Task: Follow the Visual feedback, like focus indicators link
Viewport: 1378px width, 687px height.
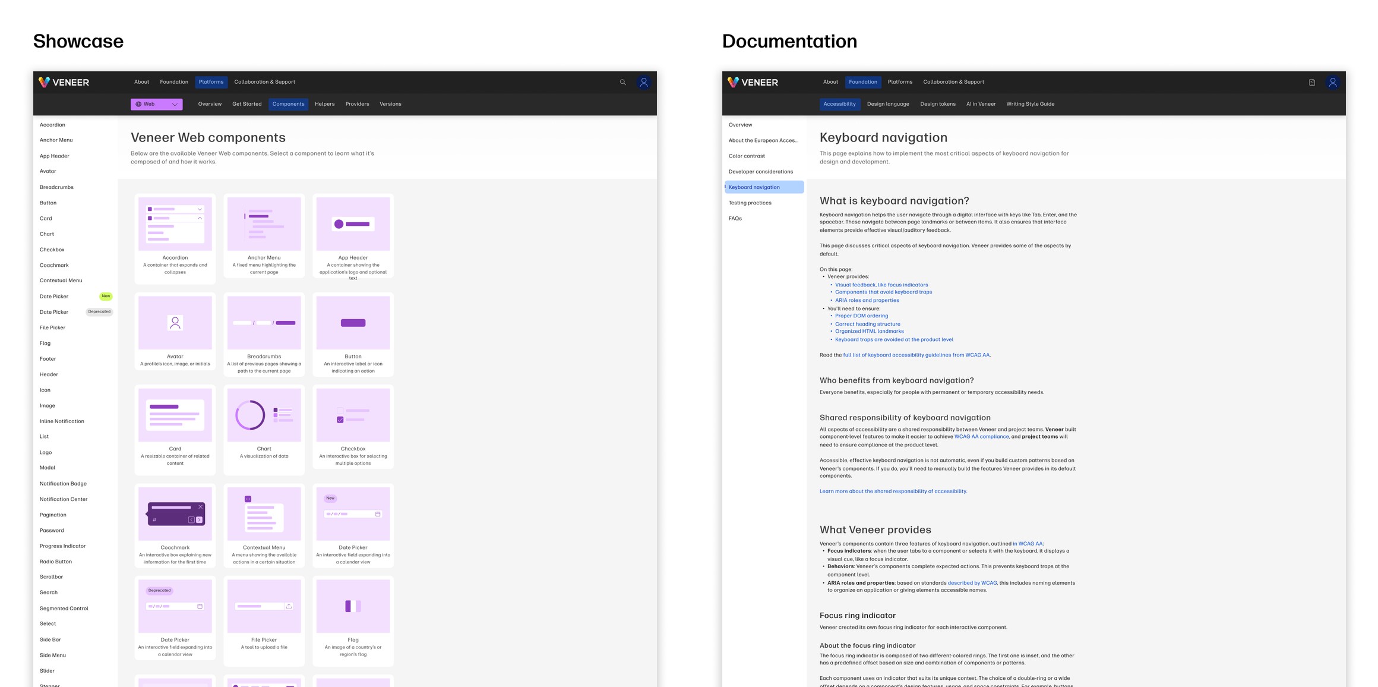Action: 881,285
